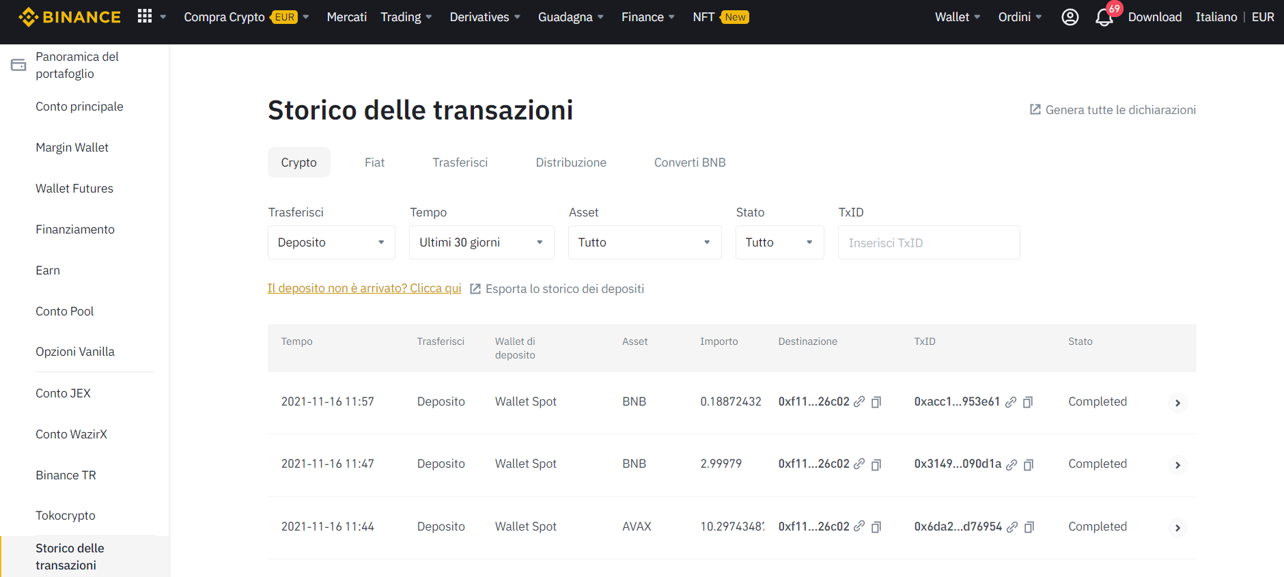The width and height of the screenshot is (1284, 577).
Task: Open Conto Pool in sidebar
Action: pos(65,311)
